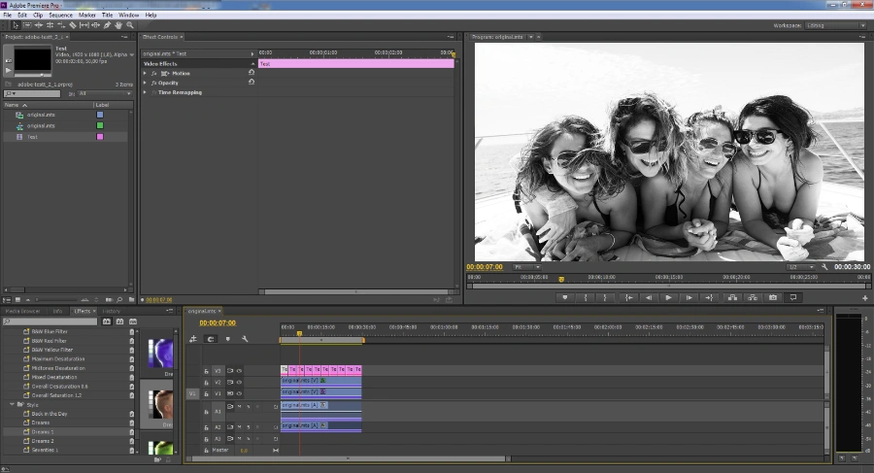Select the Hand tool
Screen dimensions: 874x473
pyautogui.click(x=118, y=25)
